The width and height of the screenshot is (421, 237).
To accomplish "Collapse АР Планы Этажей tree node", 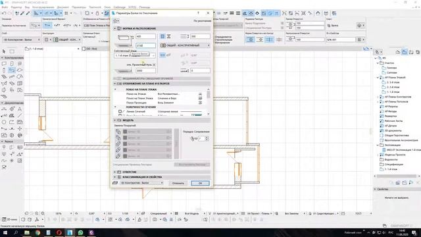I will point(378,78).
